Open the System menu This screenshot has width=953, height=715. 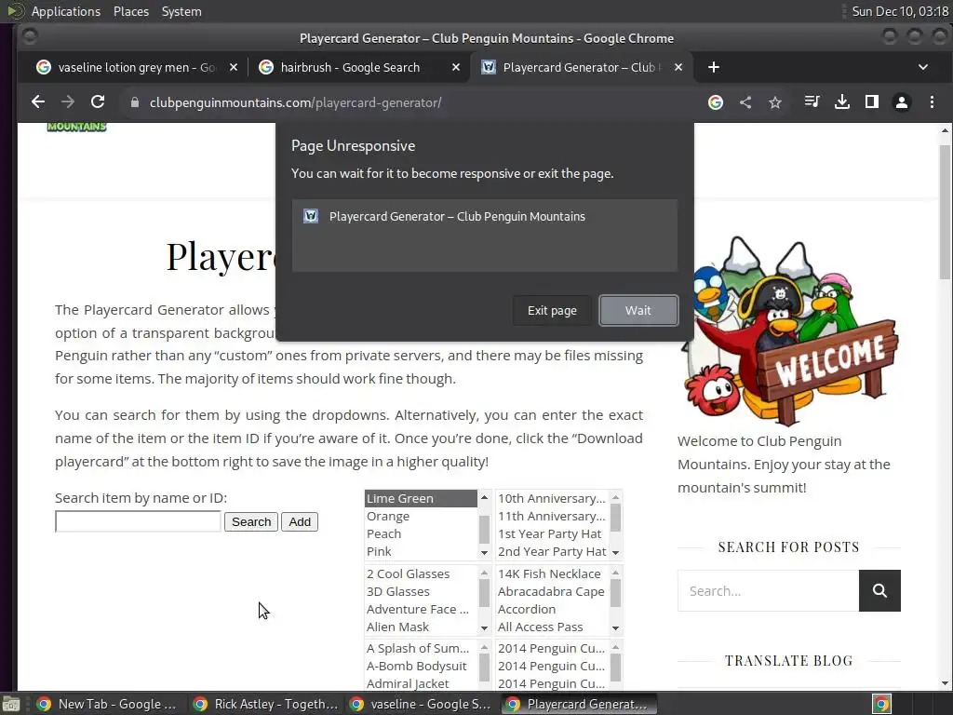tap(181, 11)
